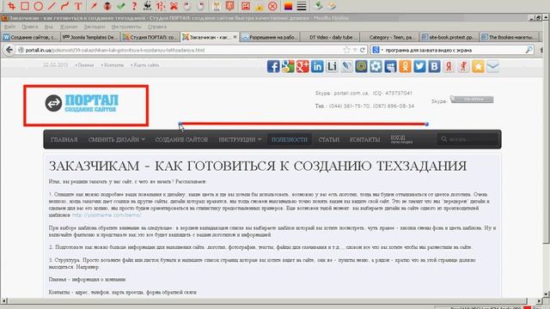Click the green download arrow icon

[x=318, y=6]
